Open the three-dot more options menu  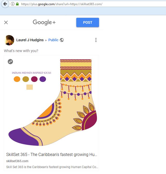(96, 40)
